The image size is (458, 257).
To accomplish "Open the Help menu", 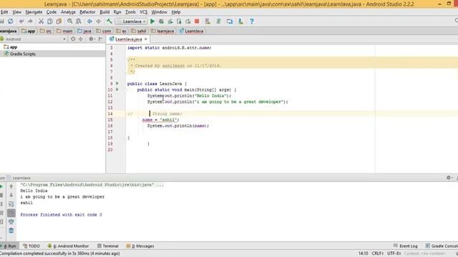I will (176, 12).
